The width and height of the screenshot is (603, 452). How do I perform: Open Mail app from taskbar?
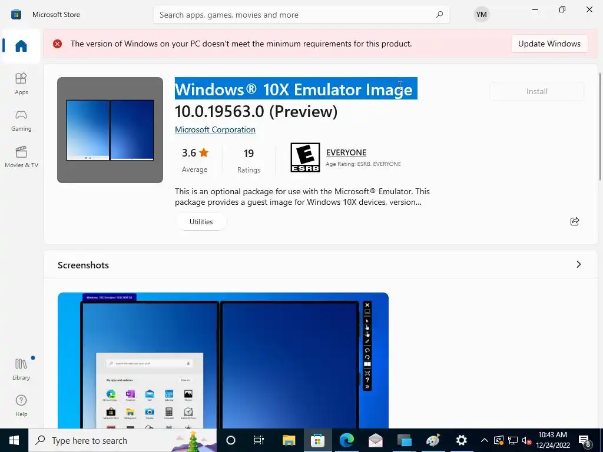click(x=375, y=440)
